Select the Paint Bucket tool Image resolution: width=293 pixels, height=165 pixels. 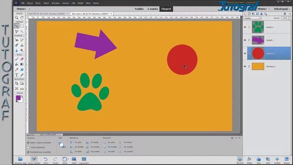click(16, 64)
